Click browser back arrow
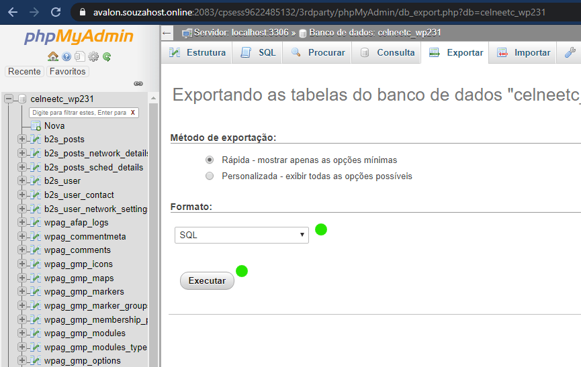This screenshot has width=581, height=367. point(13,12)
